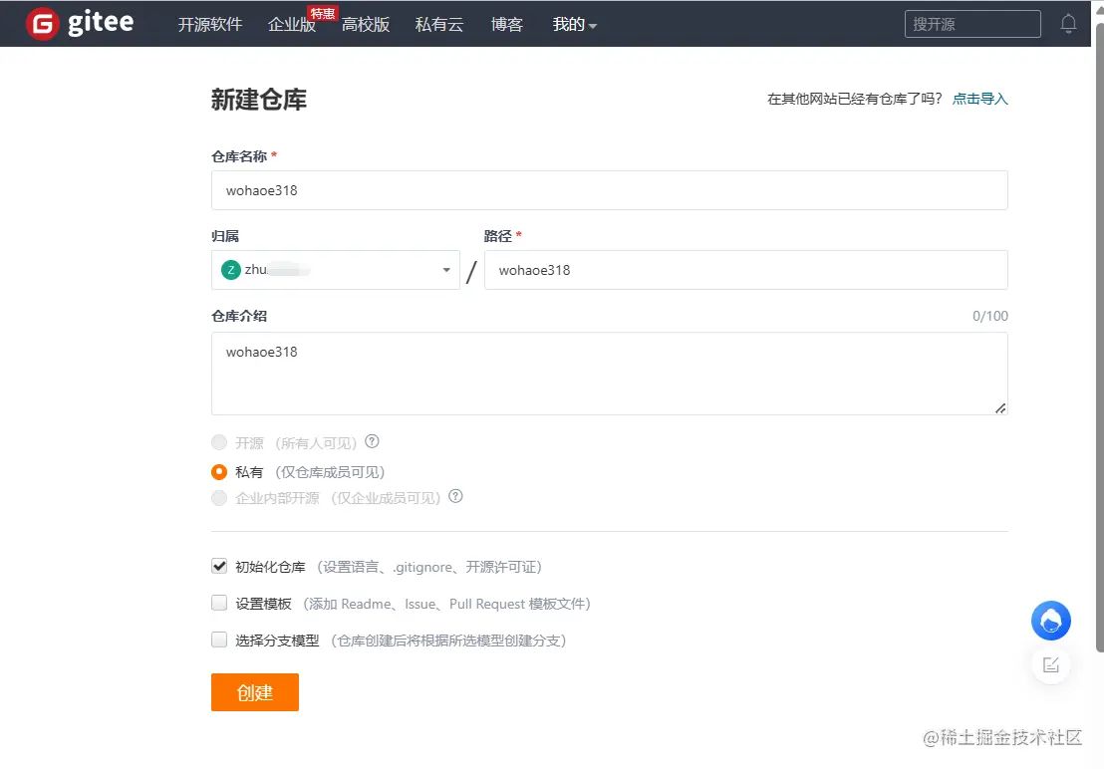Focus the 路径 path input field

746,270
